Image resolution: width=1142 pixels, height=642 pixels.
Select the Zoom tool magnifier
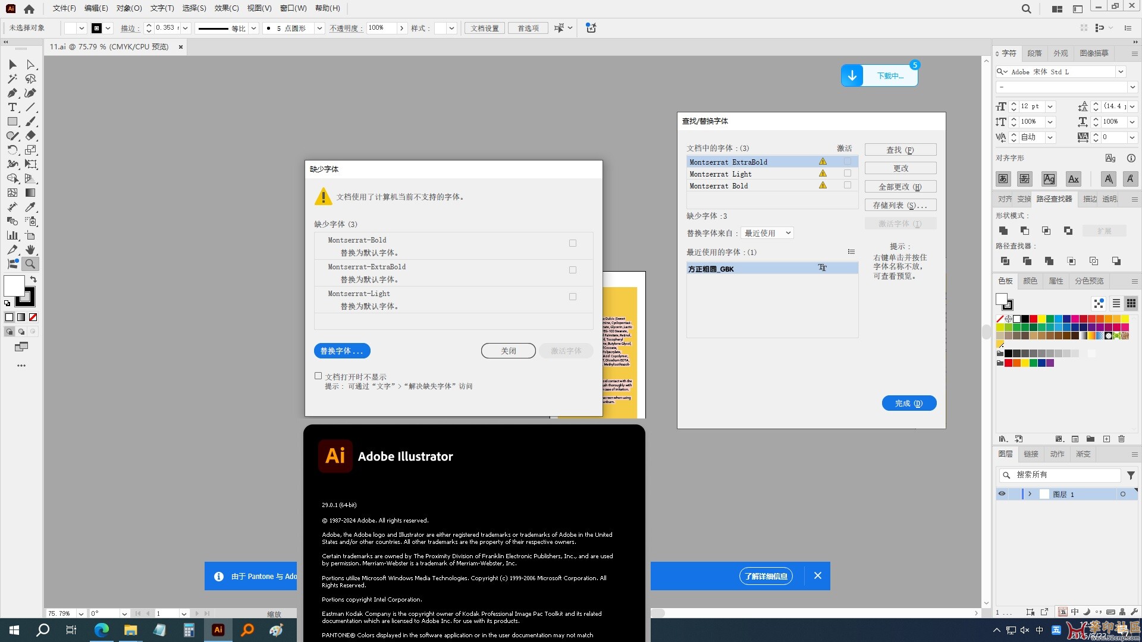pyautogui.click(x=31, y=264)
